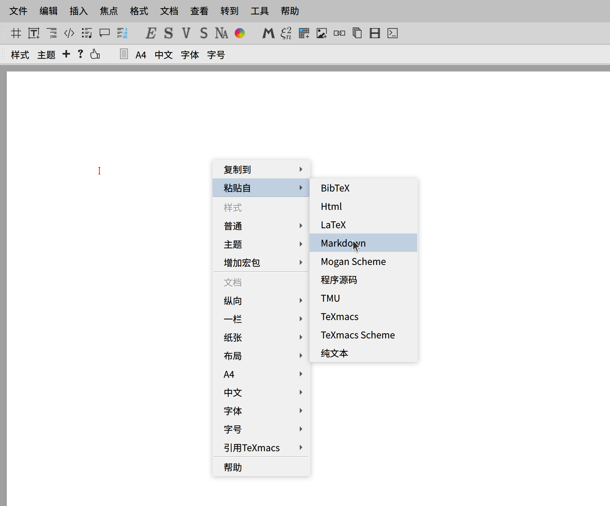Open the 格式 menu
The height and width of the screenshot is (506, 610).
tap(139, 11)
